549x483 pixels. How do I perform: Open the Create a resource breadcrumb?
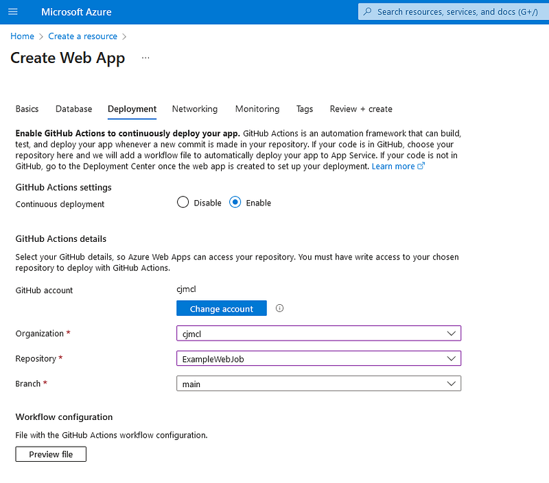coord(82,36)
